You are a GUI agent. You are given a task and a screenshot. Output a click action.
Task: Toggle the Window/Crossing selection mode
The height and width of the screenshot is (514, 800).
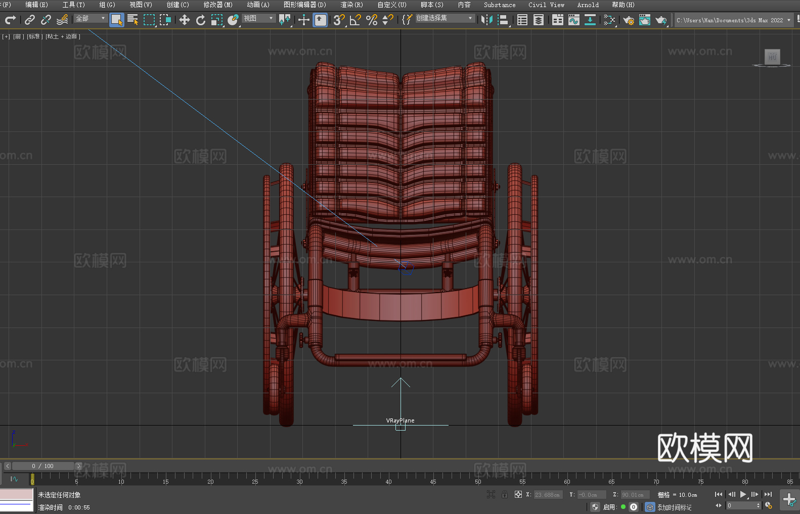[x=165, y=20]
